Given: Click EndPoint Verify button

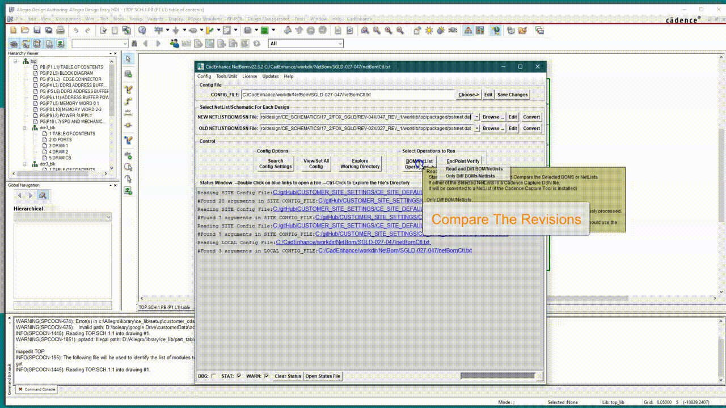Looking at the screenshot, I should [x=463, y=161].
